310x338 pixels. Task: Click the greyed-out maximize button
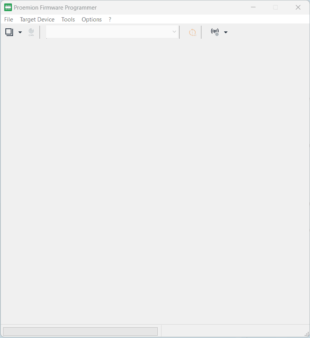click(x=275, y=7)
